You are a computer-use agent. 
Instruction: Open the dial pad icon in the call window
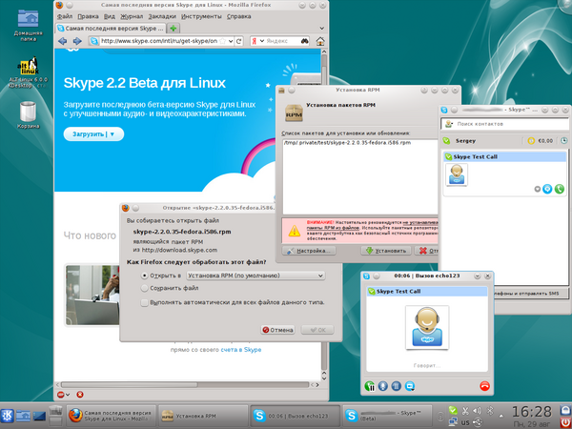(397, 386)
